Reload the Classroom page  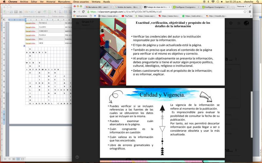[x=83, y=12]
